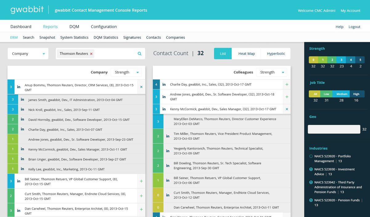Filter by Strength level 0 swatch
This screenshot has width=370, height=217.
coord(313,60)
